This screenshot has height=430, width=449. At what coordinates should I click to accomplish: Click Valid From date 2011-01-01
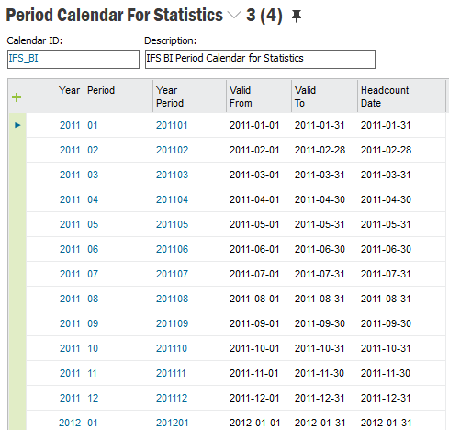click(254, 125)
